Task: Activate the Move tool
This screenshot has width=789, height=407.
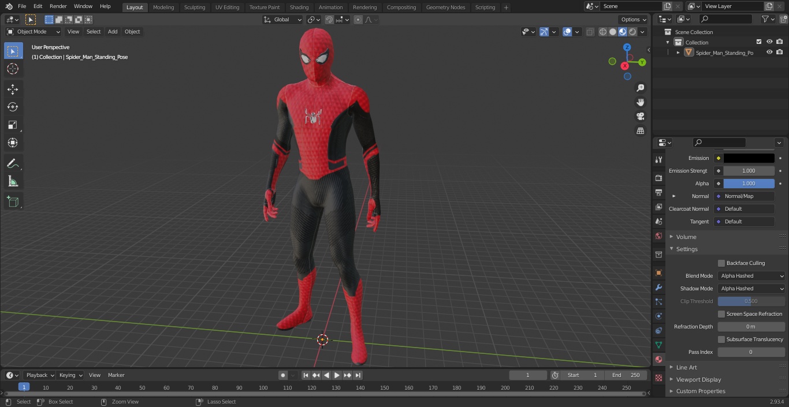Action: pos(13,89)
